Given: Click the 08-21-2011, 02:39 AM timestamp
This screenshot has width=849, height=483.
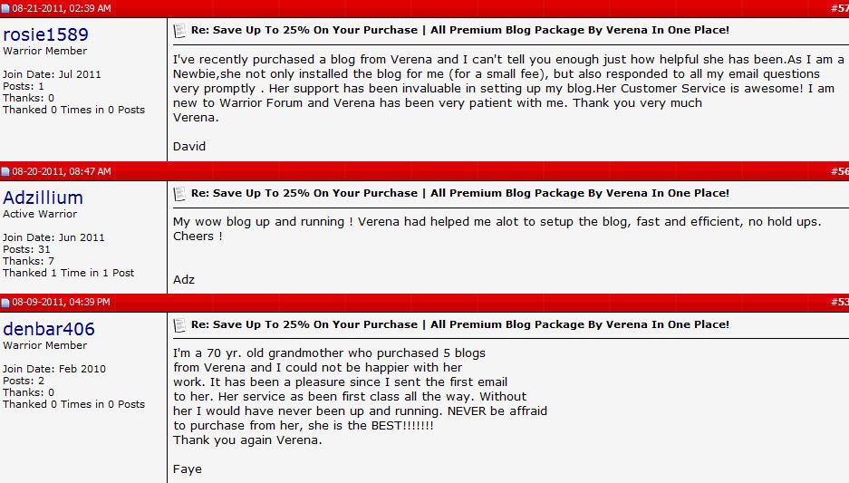Looking at the screenshot, I should 62,8.
